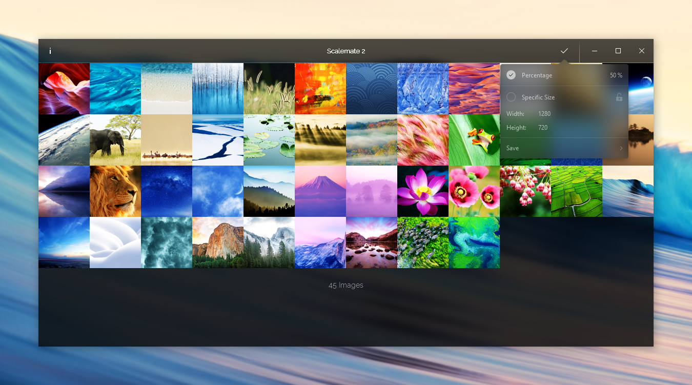
Task: Open the info icon in title bar
Action: pos(50,51)
